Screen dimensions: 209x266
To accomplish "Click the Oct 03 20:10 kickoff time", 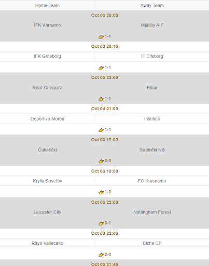I will pos(105,46).
